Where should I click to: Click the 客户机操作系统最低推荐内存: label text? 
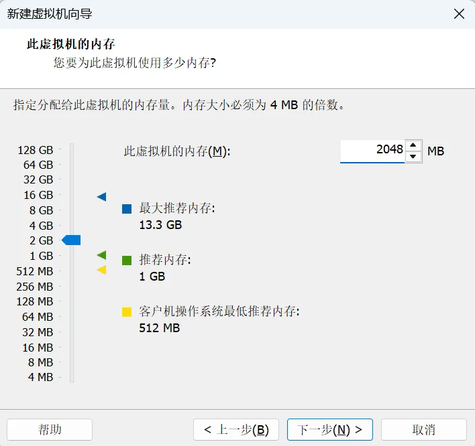tap(219, 311)
